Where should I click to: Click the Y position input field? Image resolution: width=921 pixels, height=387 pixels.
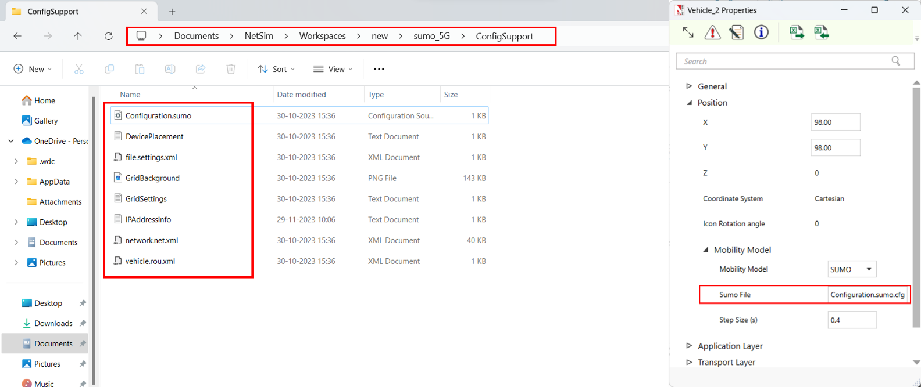(x=836, y=147)
